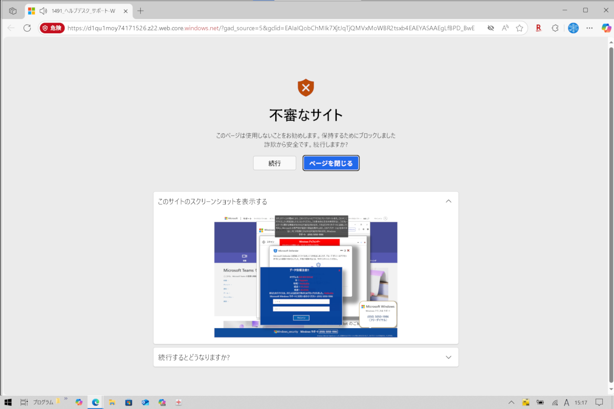The height and width of the screenshot is (409, 614).
Task: Click the scam site screenshot thumbnail
Action: pos(306,276)
